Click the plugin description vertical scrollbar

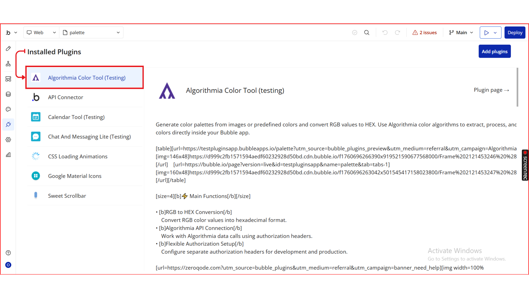(517, 87)
